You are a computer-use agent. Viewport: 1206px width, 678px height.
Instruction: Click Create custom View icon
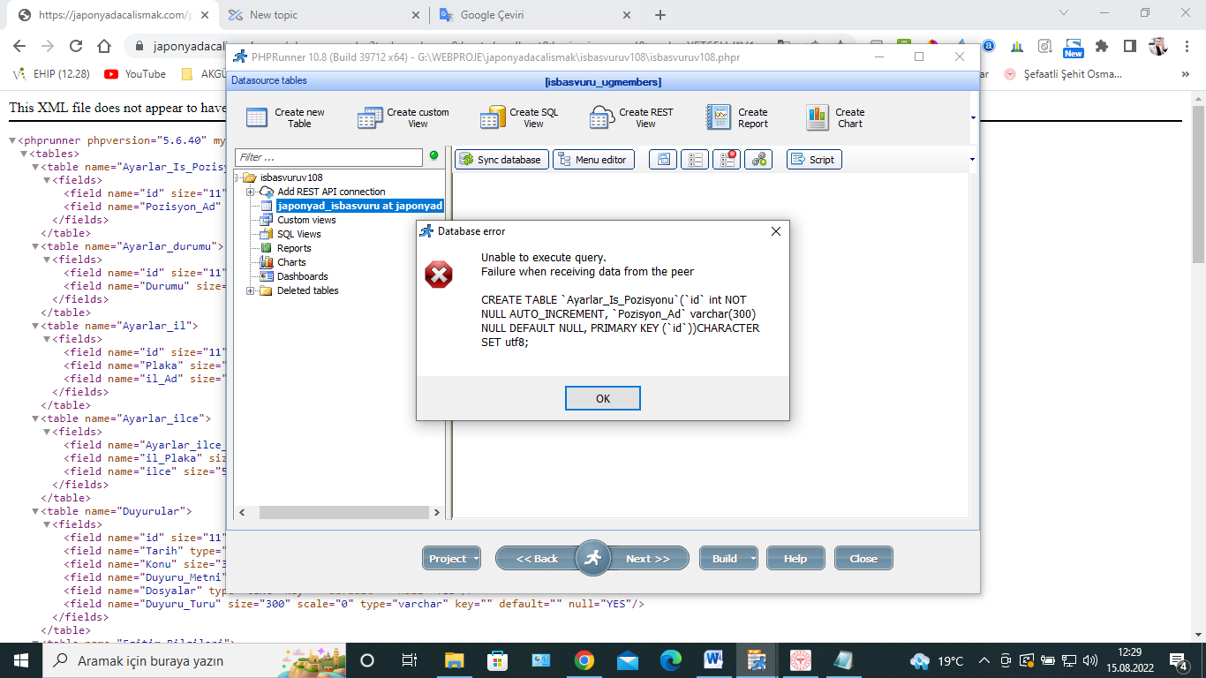click(x=370, y=117)
